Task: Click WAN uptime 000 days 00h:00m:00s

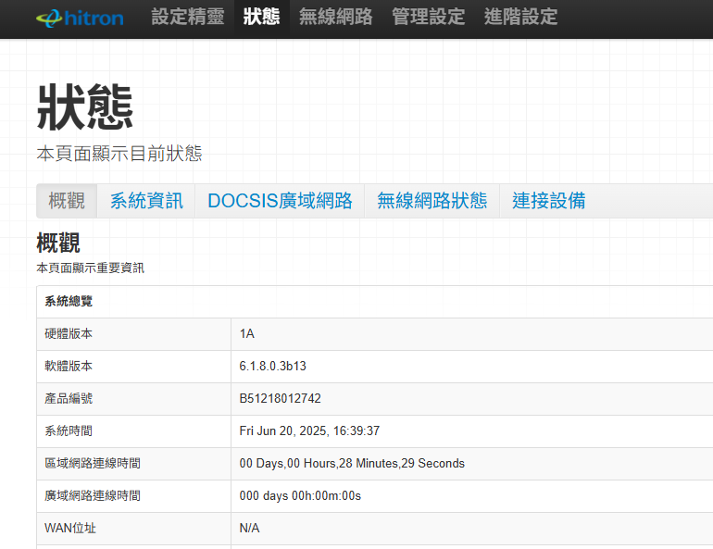Action: pos(300,496)
